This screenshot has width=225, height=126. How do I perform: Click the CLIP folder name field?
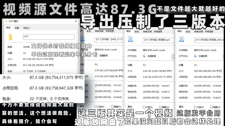click(48, 37)
